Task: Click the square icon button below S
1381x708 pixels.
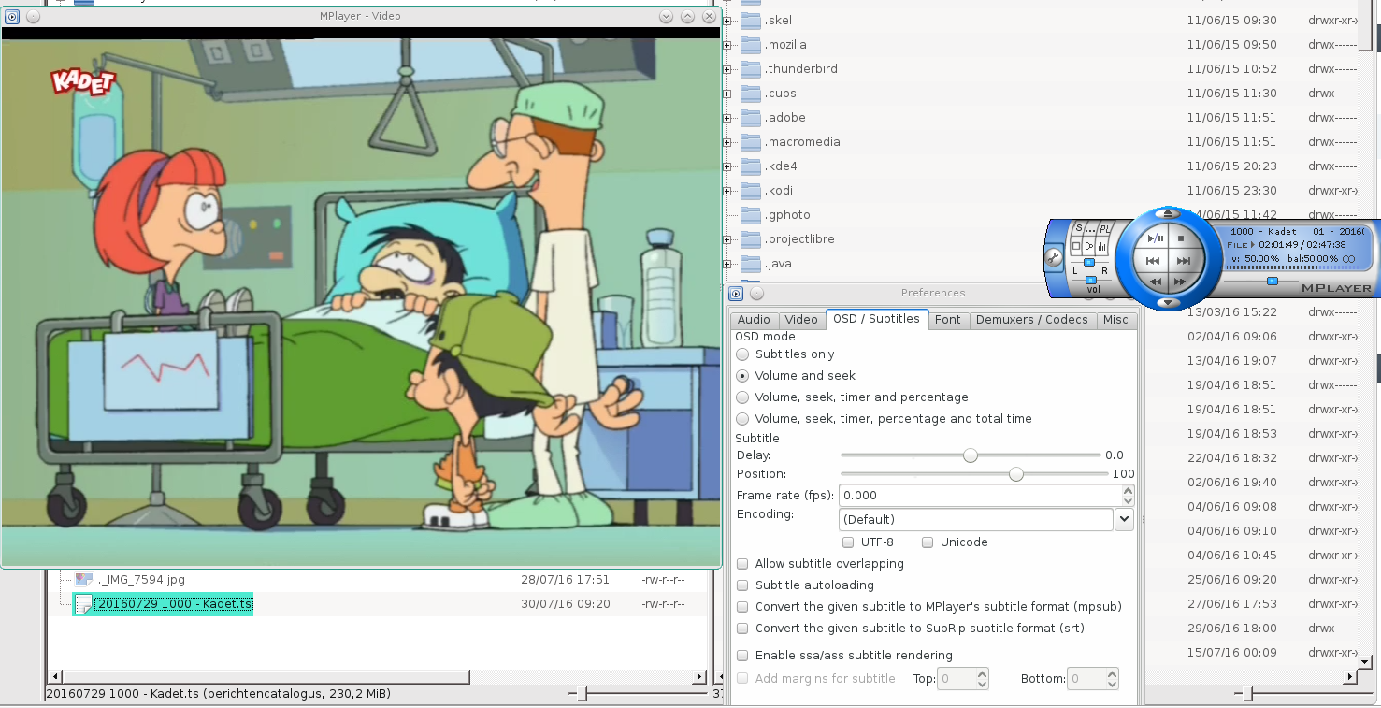Action: pyautogui.click(x=1076, y=246)
